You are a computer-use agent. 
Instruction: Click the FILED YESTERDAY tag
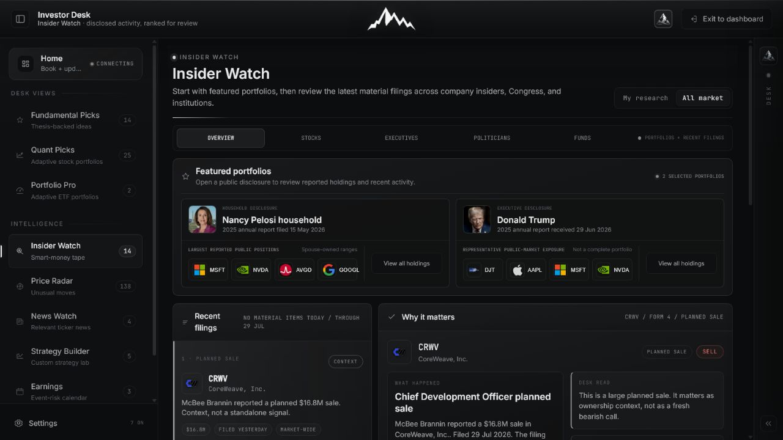pos(243,430)
